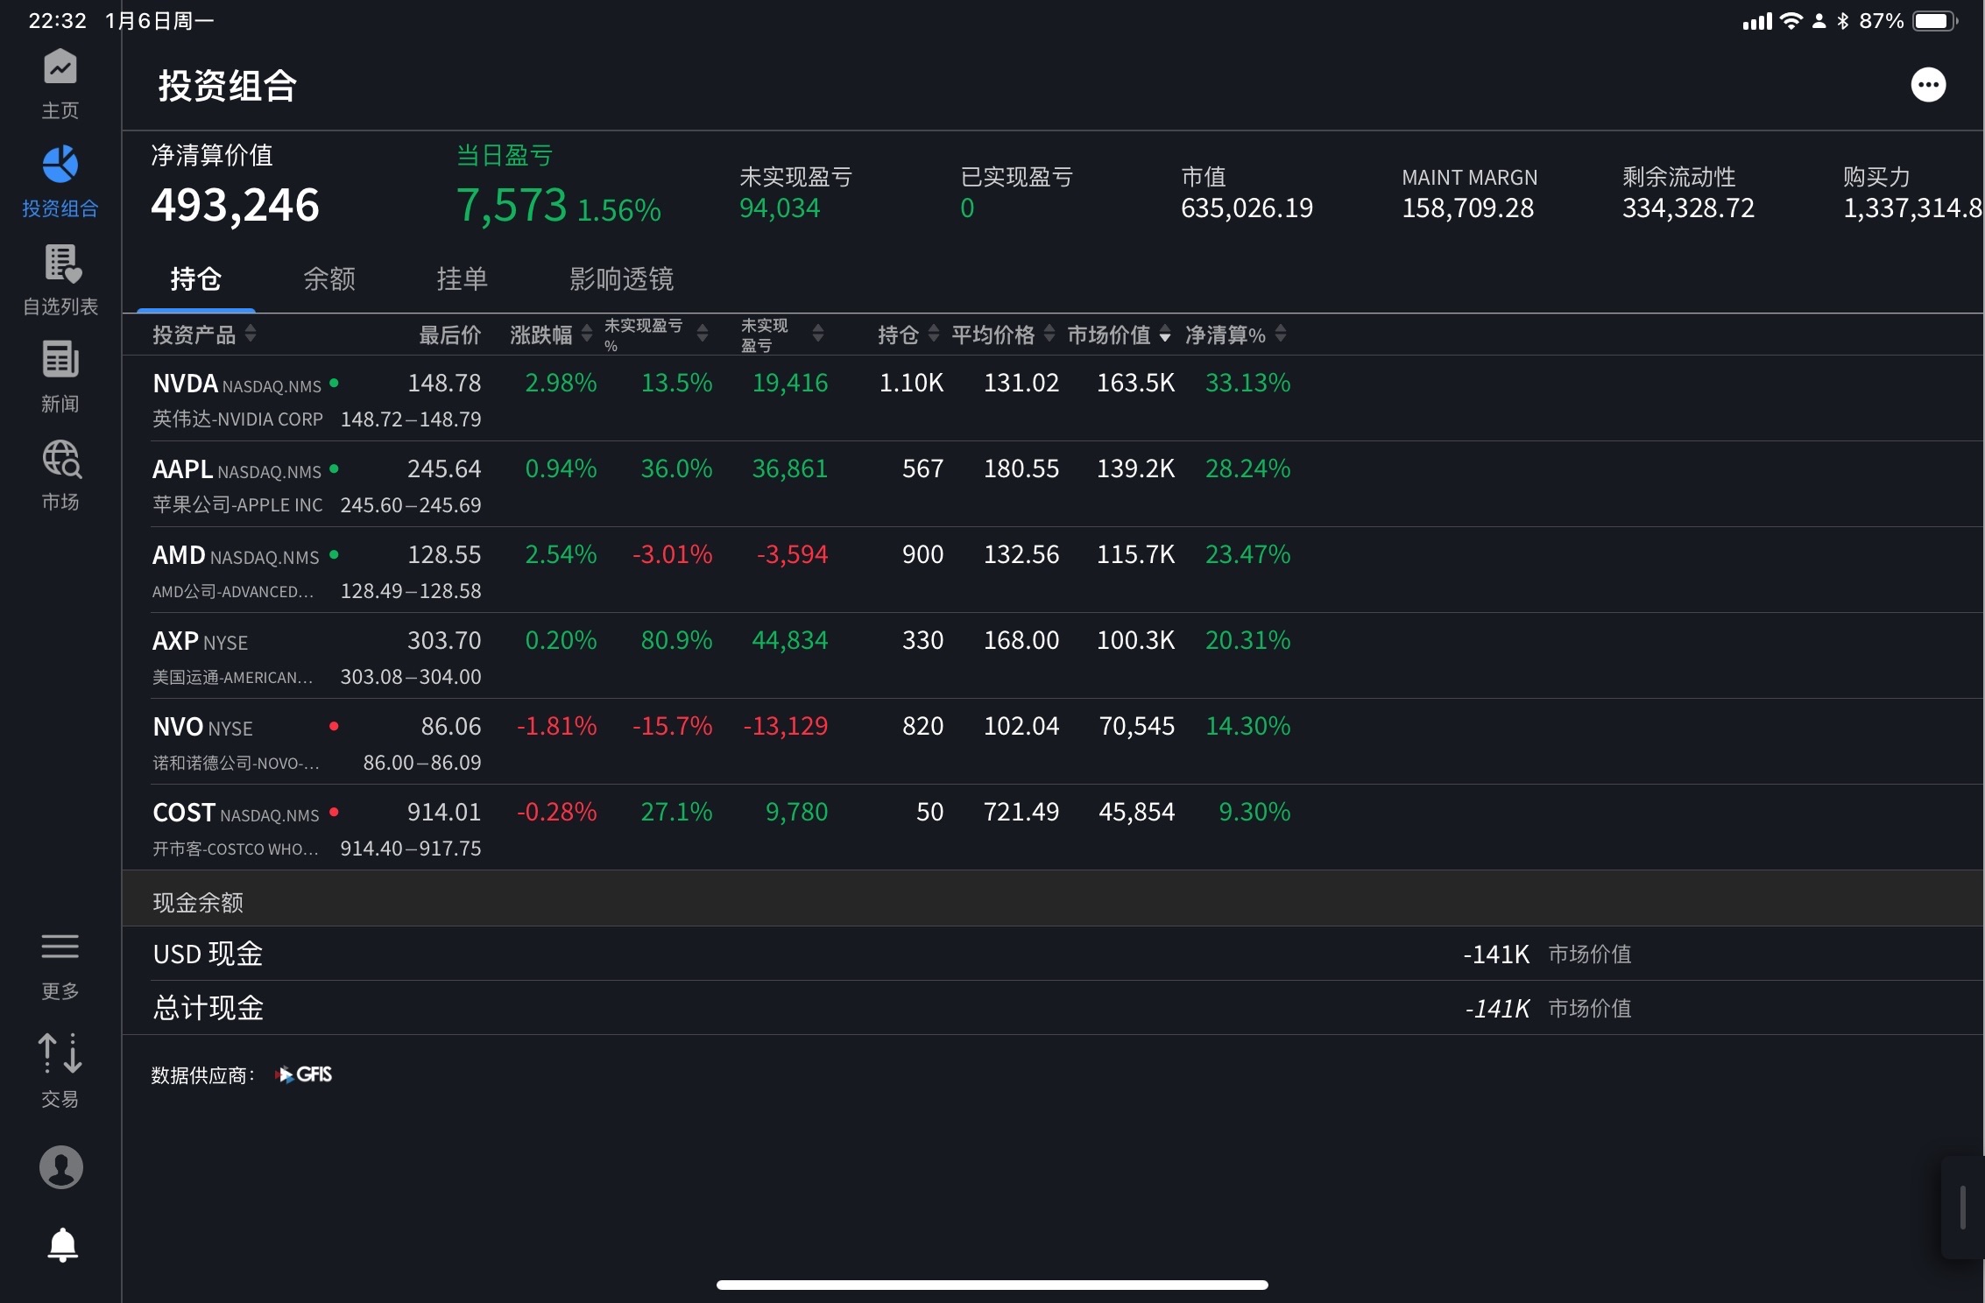Sort by 市场价值 column header
This screenshot has height=1303, width=1985.
tap(1119, 335)
